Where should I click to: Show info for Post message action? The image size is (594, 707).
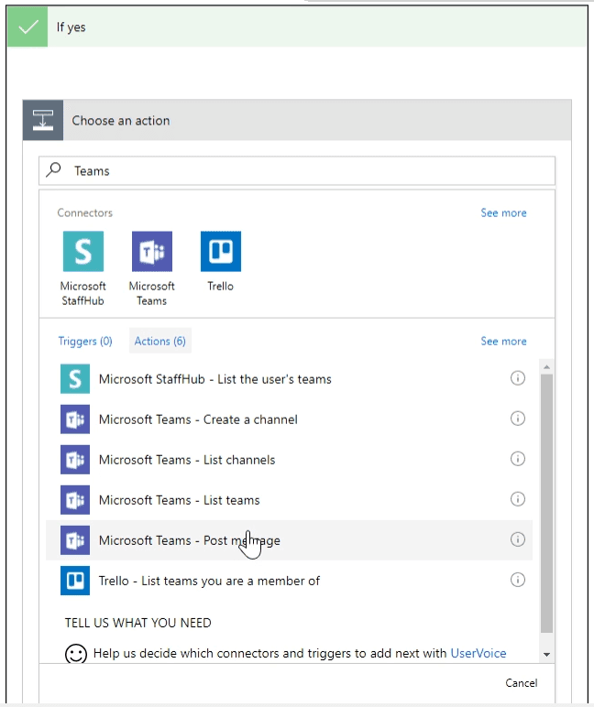point(517,539)
